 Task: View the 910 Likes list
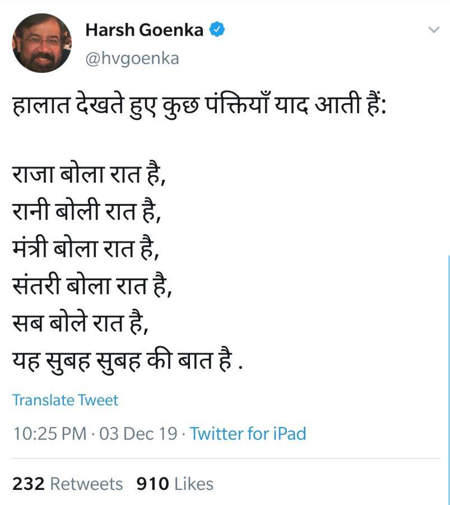pyautogui.click(x=174, y=484)
